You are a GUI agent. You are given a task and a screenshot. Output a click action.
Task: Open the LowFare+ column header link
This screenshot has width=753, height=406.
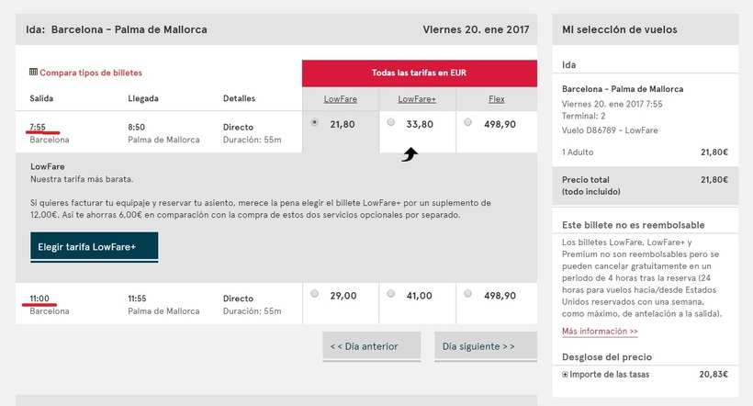point(418,99)
